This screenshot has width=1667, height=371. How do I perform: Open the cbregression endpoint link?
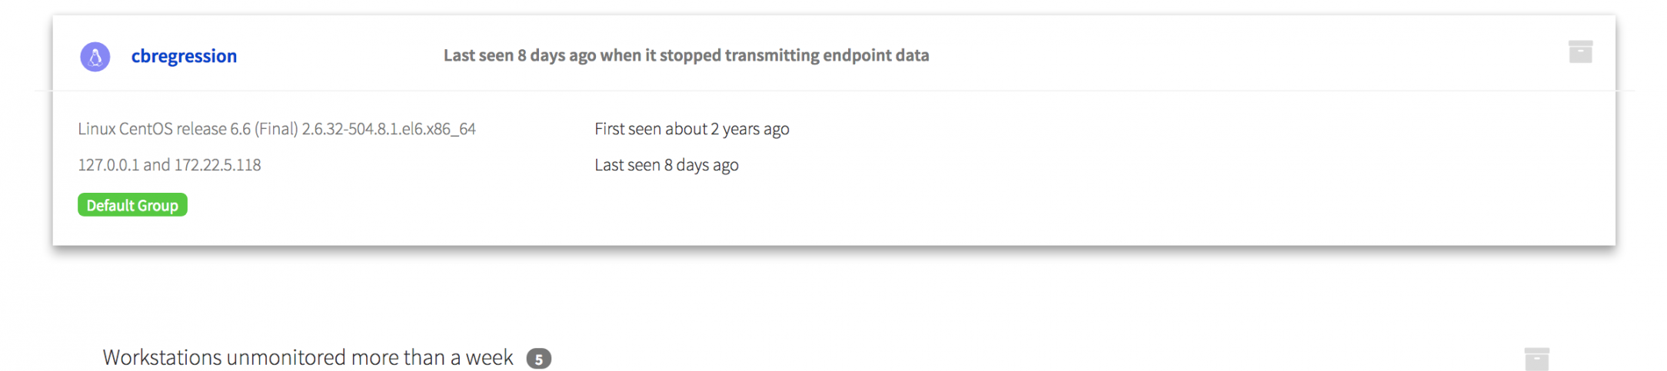[x=184, y=56]
